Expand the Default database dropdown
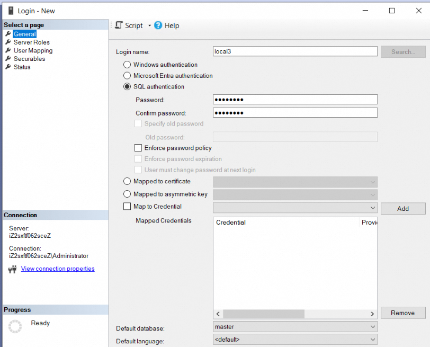Screen dimensions: 430x347 pos(373,327)
